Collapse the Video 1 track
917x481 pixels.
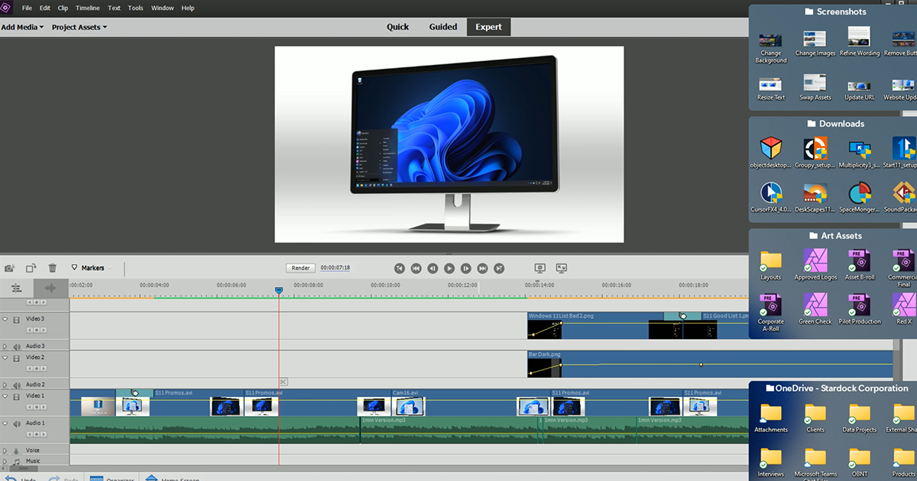tap(5, 396)
